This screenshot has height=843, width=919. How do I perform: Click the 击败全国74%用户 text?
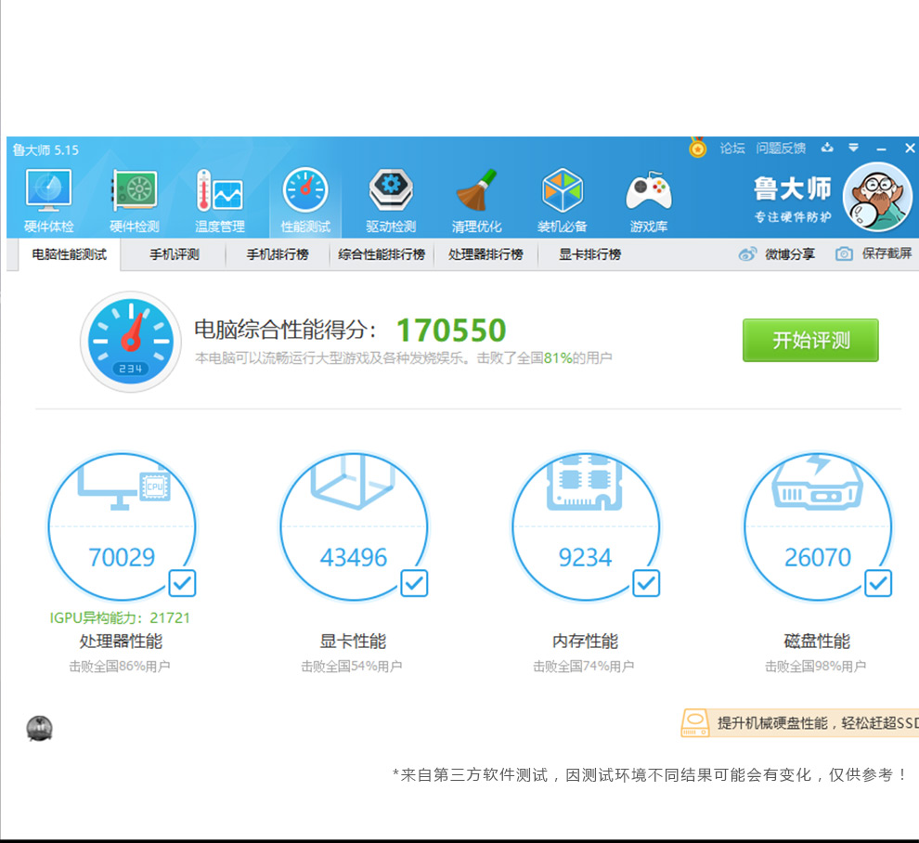click(584, 666)
